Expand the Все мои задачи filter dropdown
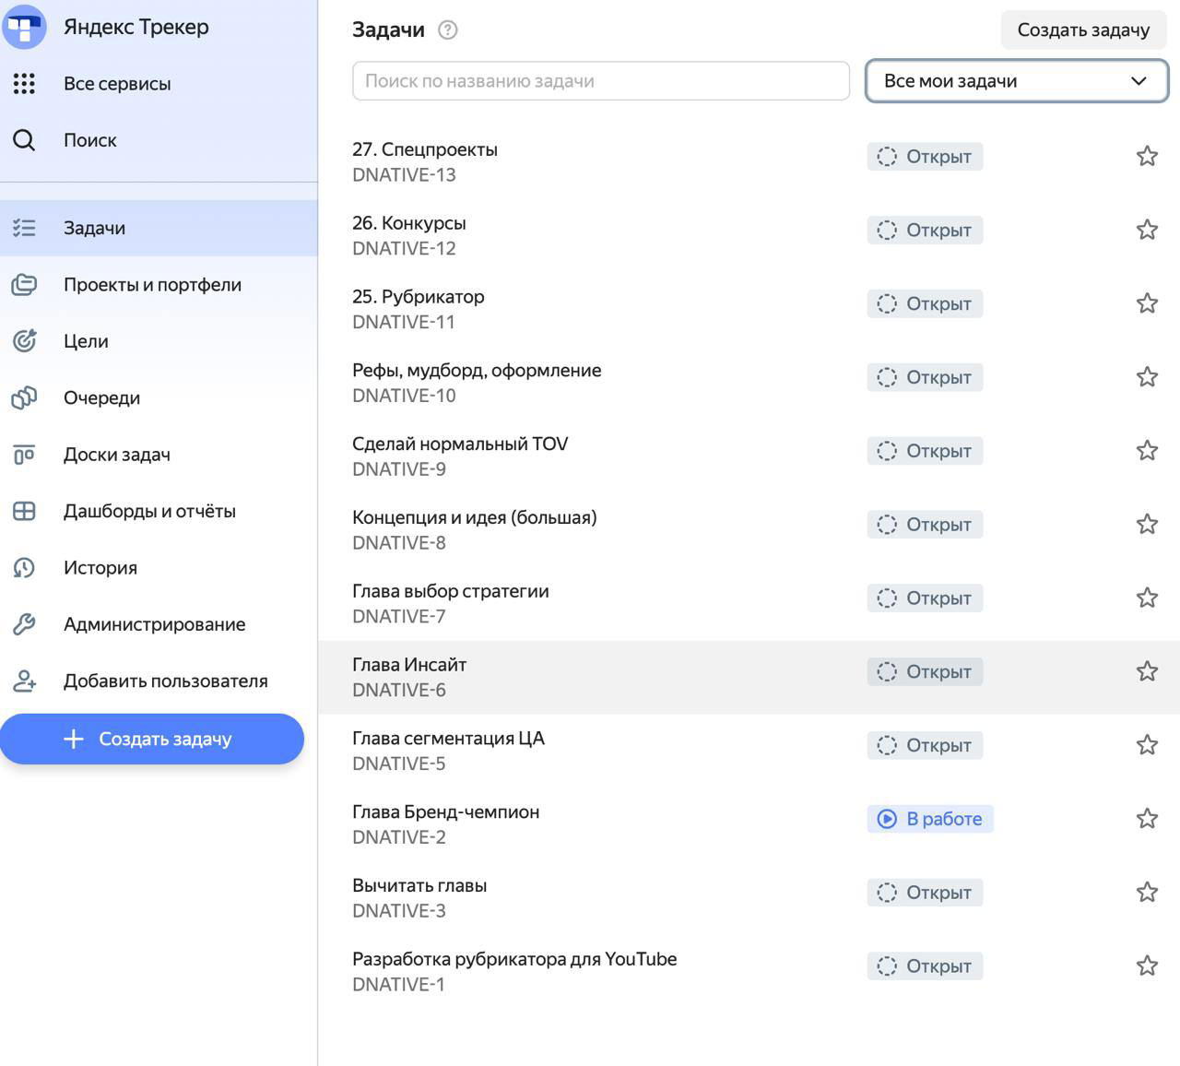 click(x=1017, y=81)
